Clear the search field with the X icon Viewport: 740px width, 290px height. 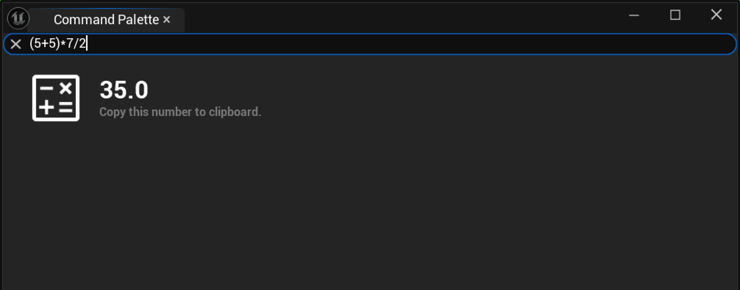click(16, 44)
